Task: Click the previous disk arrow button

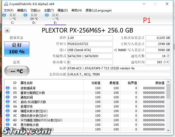Action: [x=7, y=31]
